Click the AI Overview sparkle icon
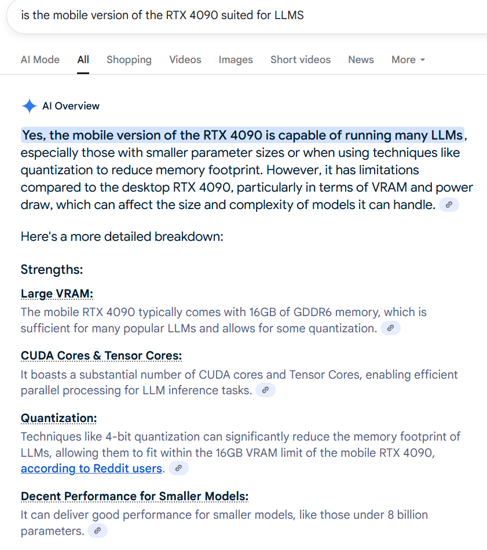This screenshot has width=487, height=550. tap(29, 106)
